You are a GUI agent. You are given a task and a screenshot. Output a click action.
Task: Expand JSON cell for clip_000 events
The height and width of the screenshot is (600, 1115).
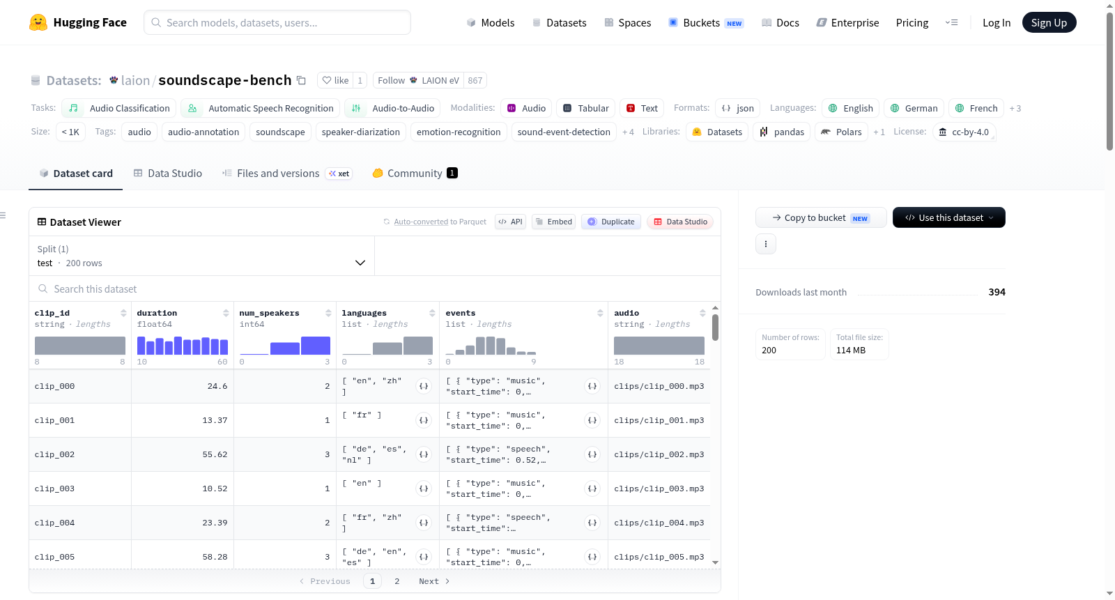[x=592, y=386]
